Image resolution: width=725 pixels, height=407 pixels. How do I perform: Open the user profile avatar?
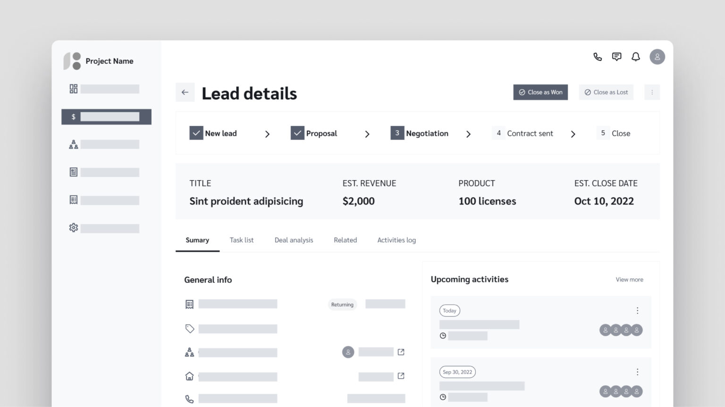[657, 57]
